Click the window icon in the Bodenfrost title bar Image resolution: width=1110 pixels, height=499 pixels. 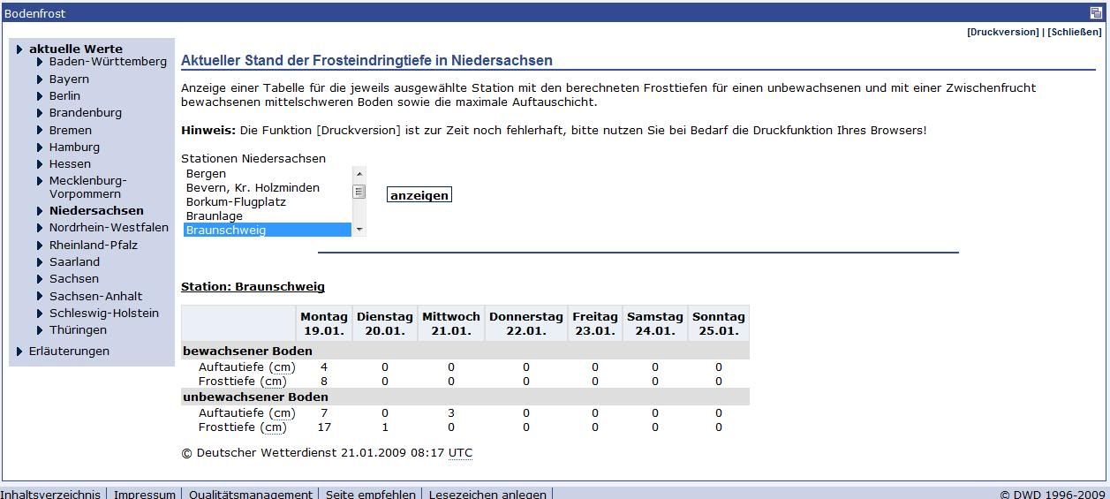click(1096, 13)
